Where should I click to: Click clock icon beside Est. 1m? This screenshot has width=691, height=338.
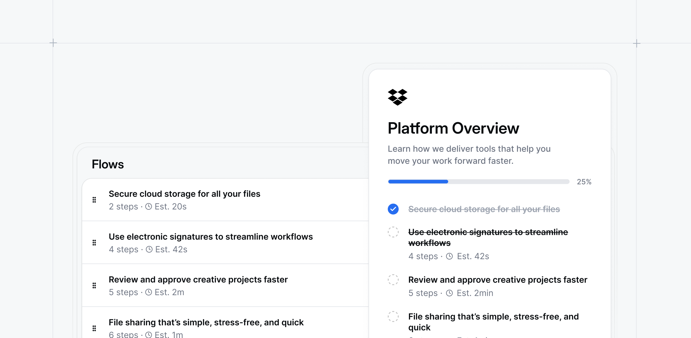tap(149, 334)
